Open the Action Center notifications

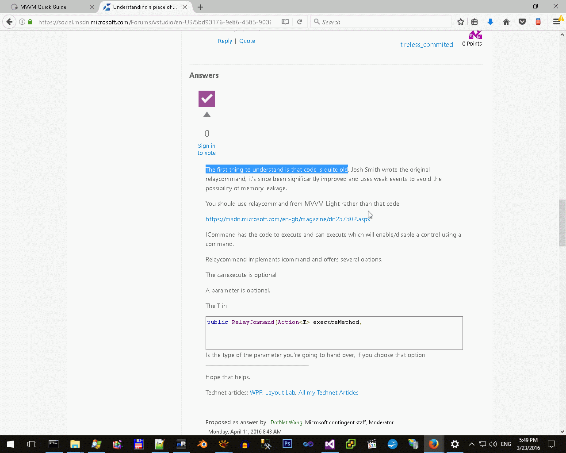point(551,444)
